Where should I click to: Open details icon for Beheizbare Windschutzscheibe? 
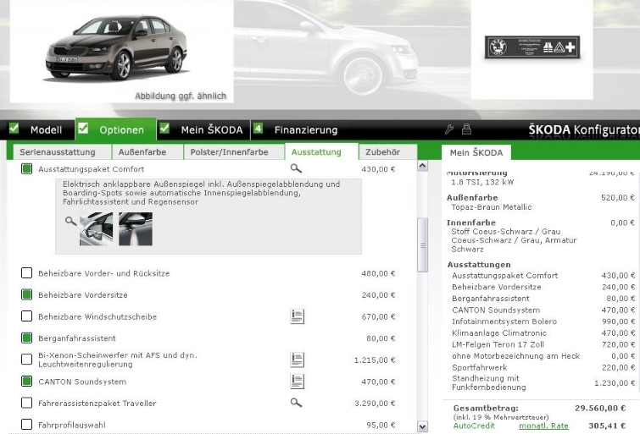[x=298, y=316]
